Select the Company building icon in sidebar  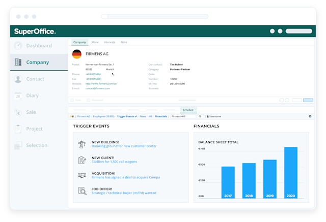click(18, 62)
